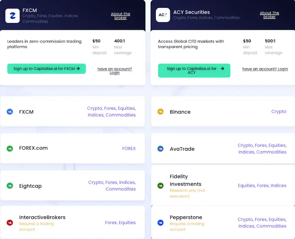Click the AvaTrade broker icon
Image resolution: width=295 pixels, height=239 pixels.
161,149
